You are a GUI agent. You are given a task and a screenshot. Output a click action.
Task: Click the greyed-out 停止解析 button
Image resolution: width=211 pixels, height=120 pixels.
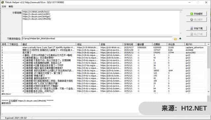click(196, 20)
